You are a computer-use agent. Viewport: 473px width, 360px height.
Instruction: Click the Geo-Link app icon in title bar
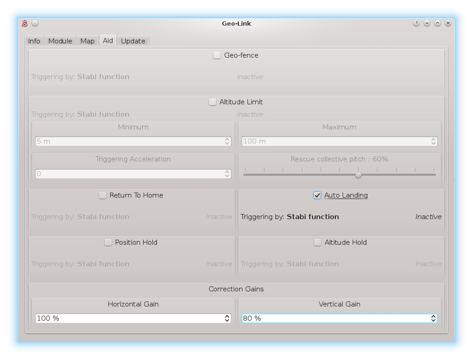25,23
